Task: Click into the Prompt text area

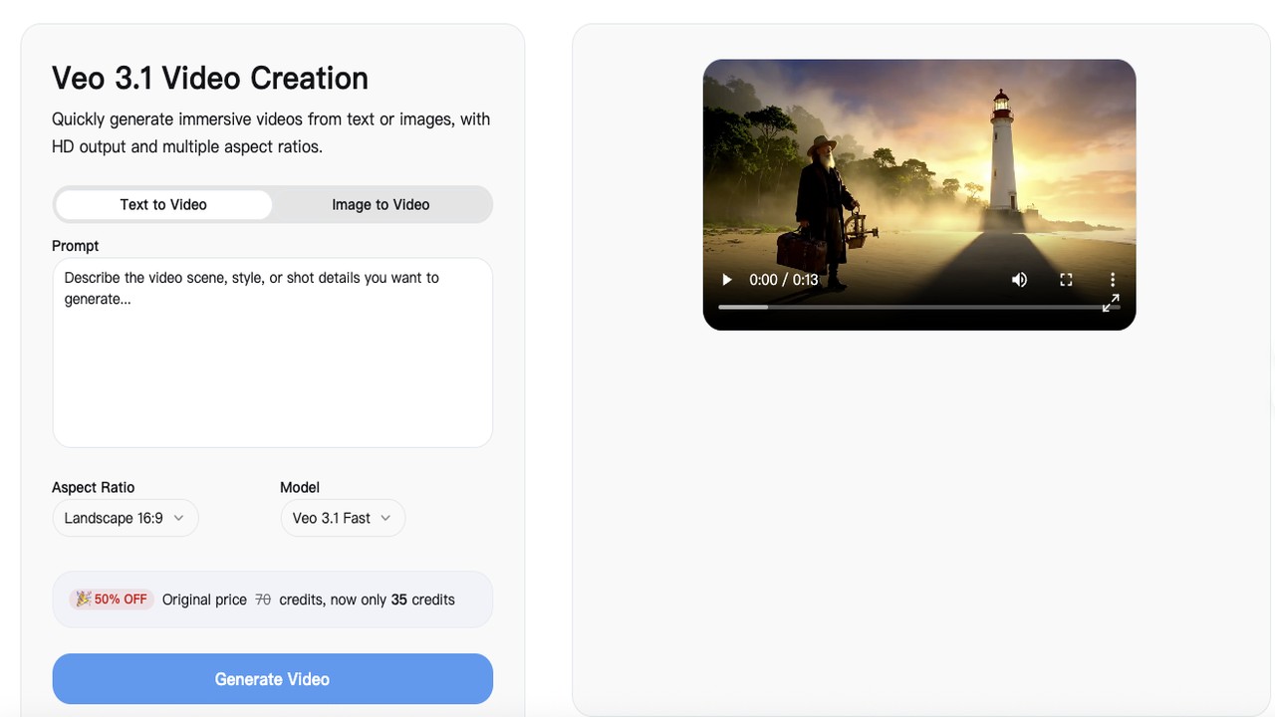Action: click(x=272, y=353)
